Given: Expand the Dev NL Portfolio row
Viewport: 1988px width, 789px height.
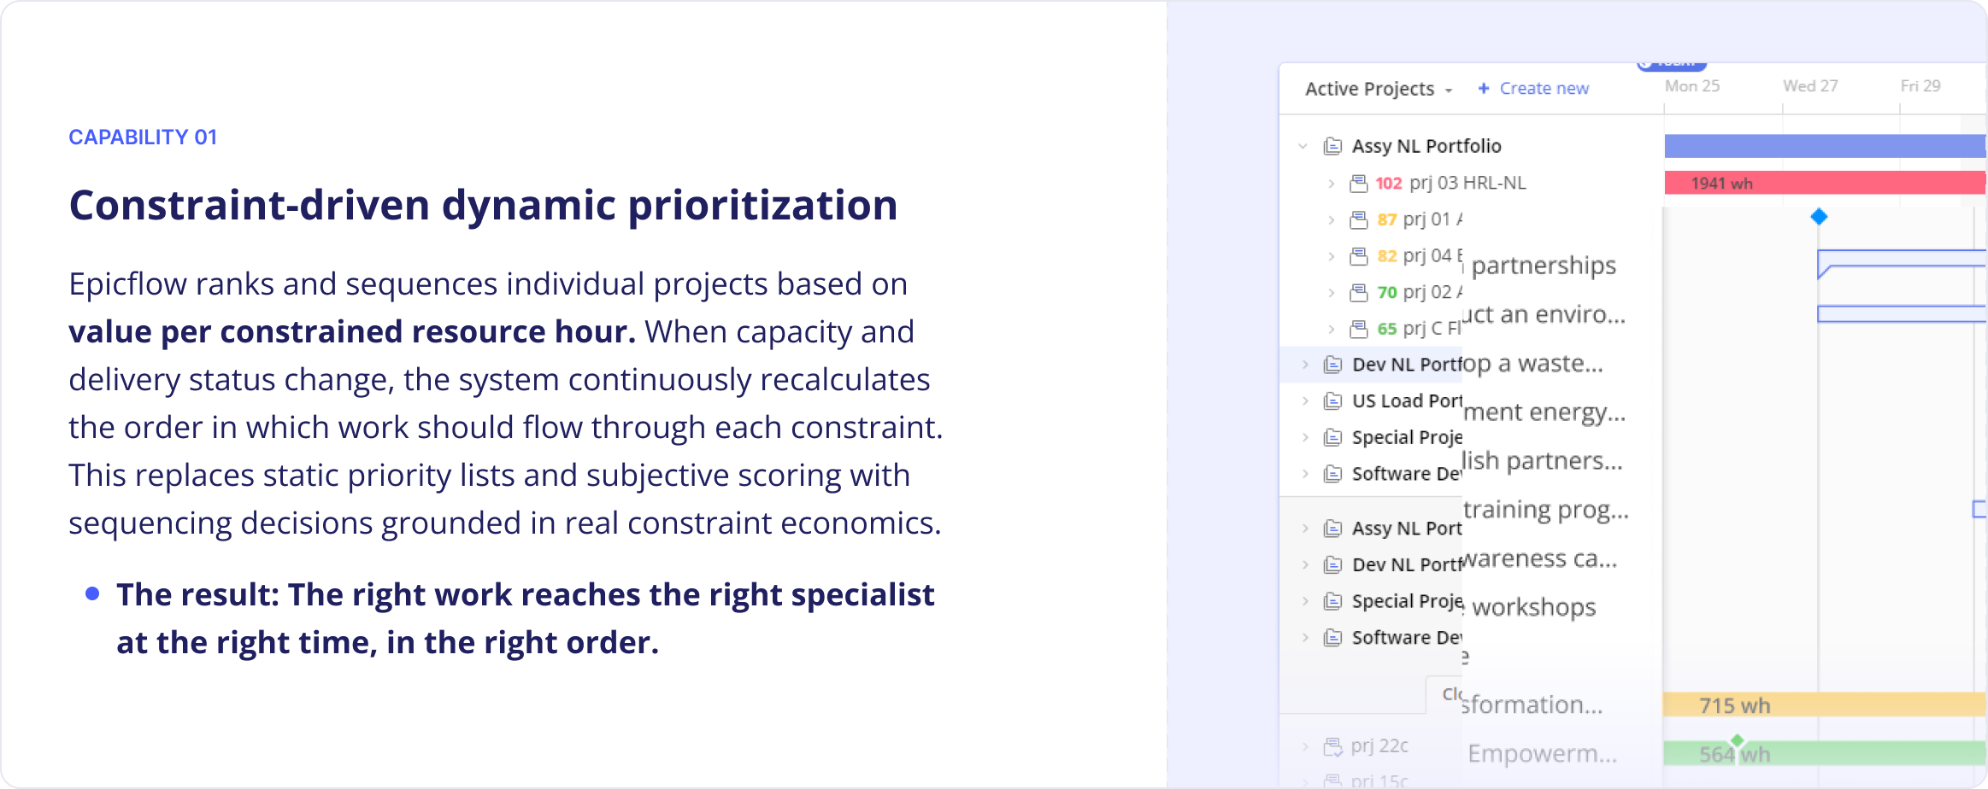Looking at the screenshot, I should [1305, 365].
